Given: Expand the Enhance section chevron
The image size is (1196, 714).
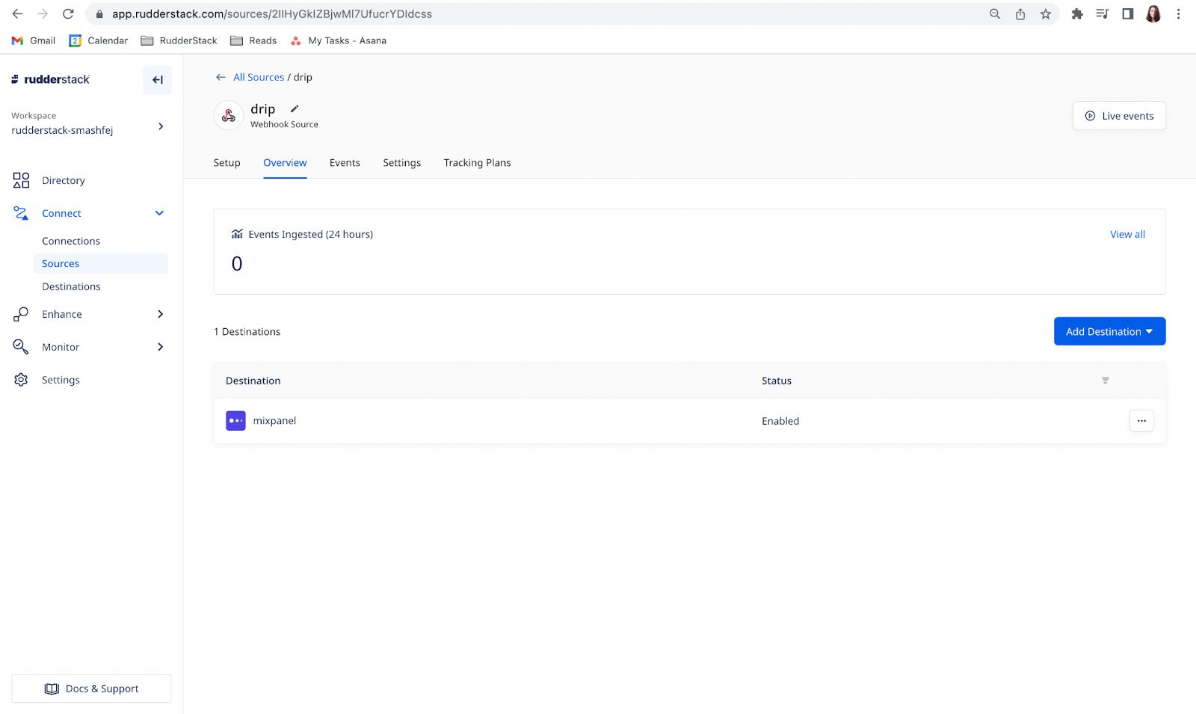Looking at the screenshot, I should pos(160,314).
